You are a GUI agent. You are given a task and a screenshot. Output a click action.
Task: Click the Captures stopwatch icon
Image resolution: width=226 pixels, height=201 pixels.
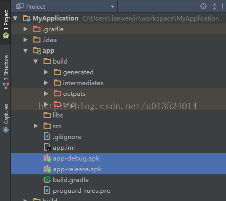click(x=6, y=130)
